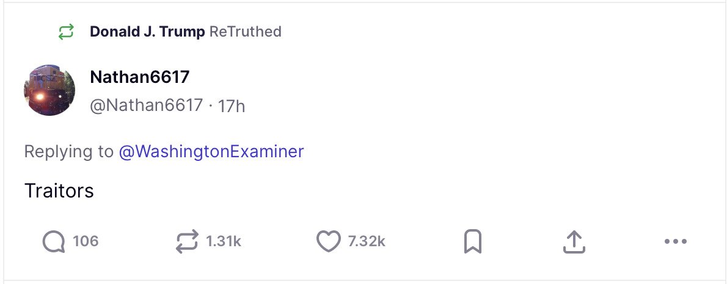Click Nathan6617's train profile picture

pyautogui.click(x=50, y=90)
